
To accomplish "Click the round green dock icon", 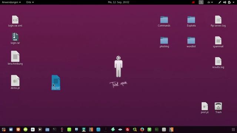I will point(26,130).
